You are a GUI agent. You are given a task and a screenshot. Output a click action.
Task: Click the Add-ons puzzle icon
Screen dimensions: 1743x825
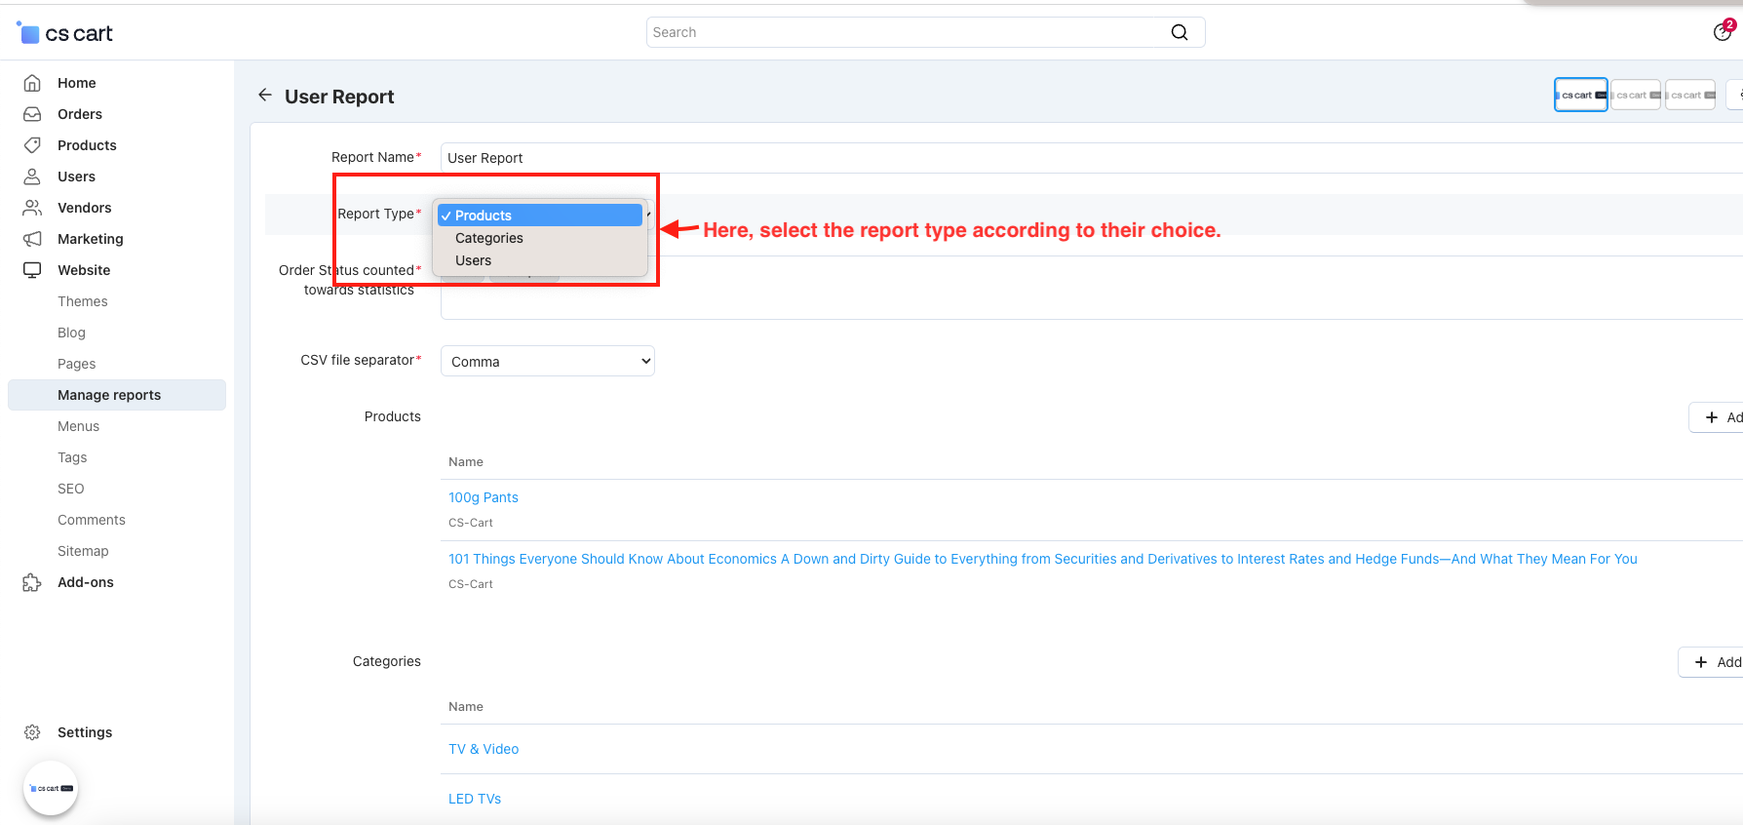click(32, 582)
